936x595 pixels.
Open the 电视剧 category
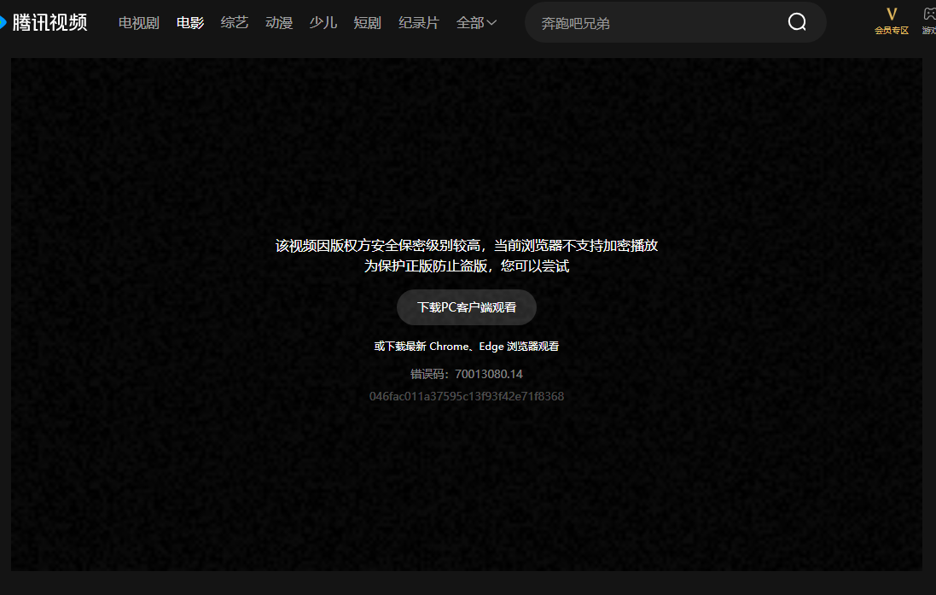(138, 23)
